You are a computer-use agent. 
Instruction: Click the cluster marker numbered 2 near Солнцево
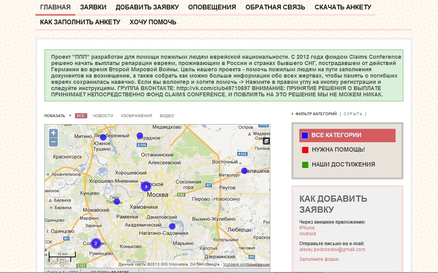95,243
